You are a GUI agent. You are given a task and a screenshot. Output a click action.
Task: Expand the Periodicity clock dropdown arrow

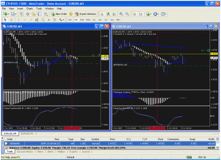(x=158, y=14)
